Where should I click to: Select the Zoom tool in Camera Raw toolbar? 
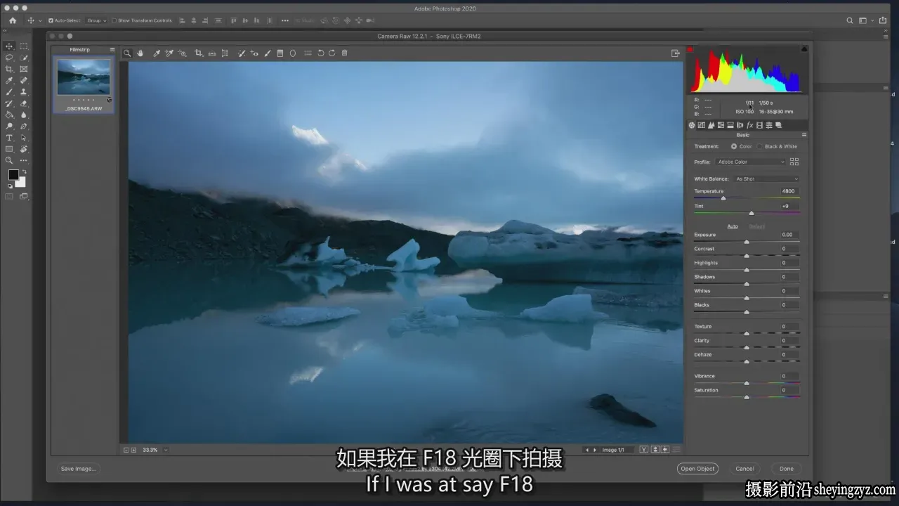[127, 53]
